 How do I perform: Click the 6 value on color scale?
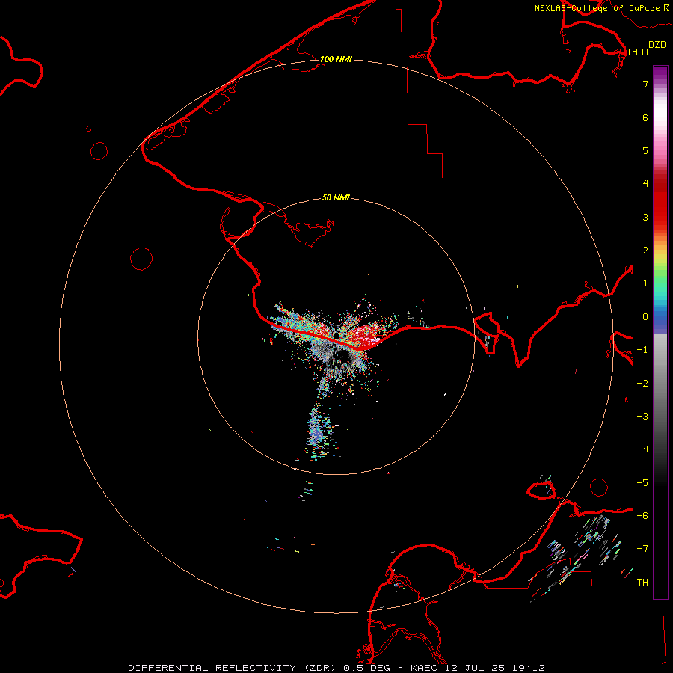pyautogui.click(x=645, y=117)
